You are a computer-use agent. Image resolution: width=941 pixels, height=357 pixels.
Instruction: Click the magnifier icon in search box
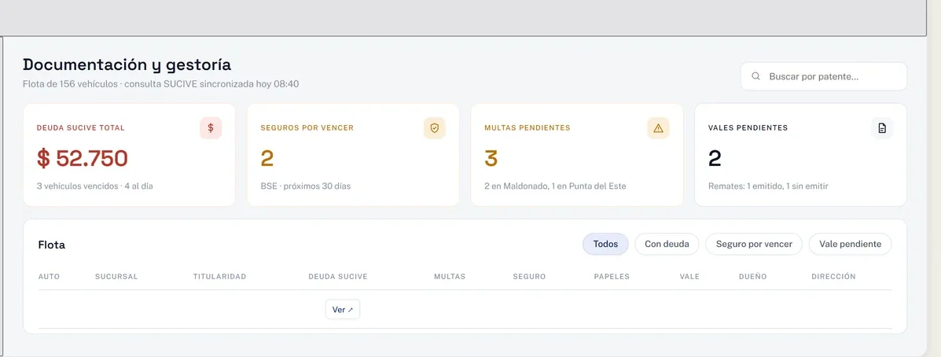pos(756,76)
